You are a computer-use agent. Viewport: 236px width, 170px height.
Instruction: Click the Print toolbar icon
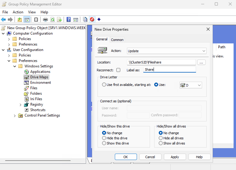(45, 19)
